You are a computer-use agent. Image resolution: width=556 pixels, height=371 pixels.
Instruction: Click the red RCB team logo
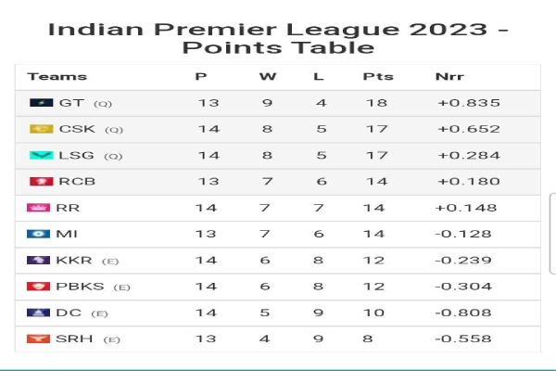click(x=42, y=182)
